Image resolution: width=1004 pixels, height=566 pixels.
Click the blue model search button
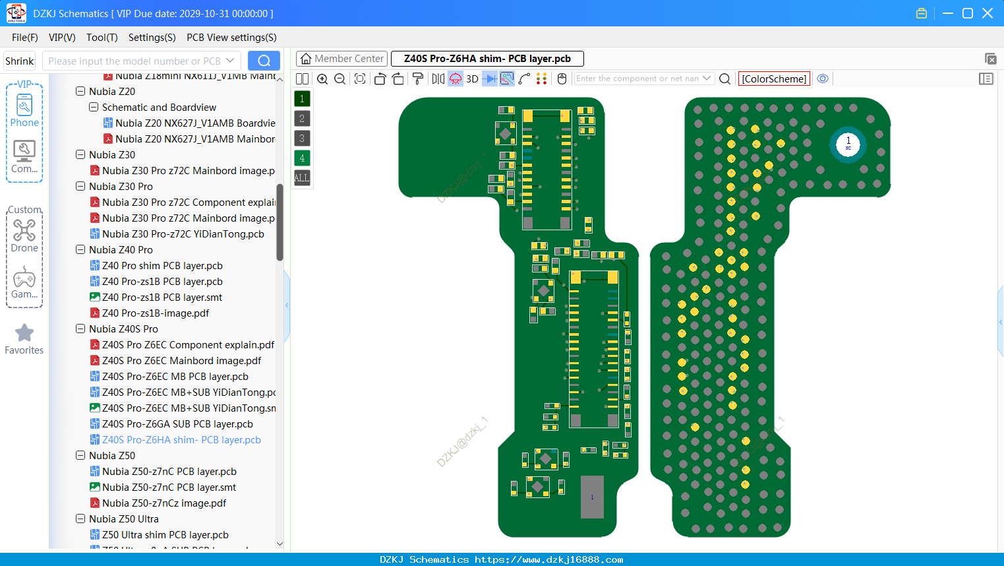point(264,61)
